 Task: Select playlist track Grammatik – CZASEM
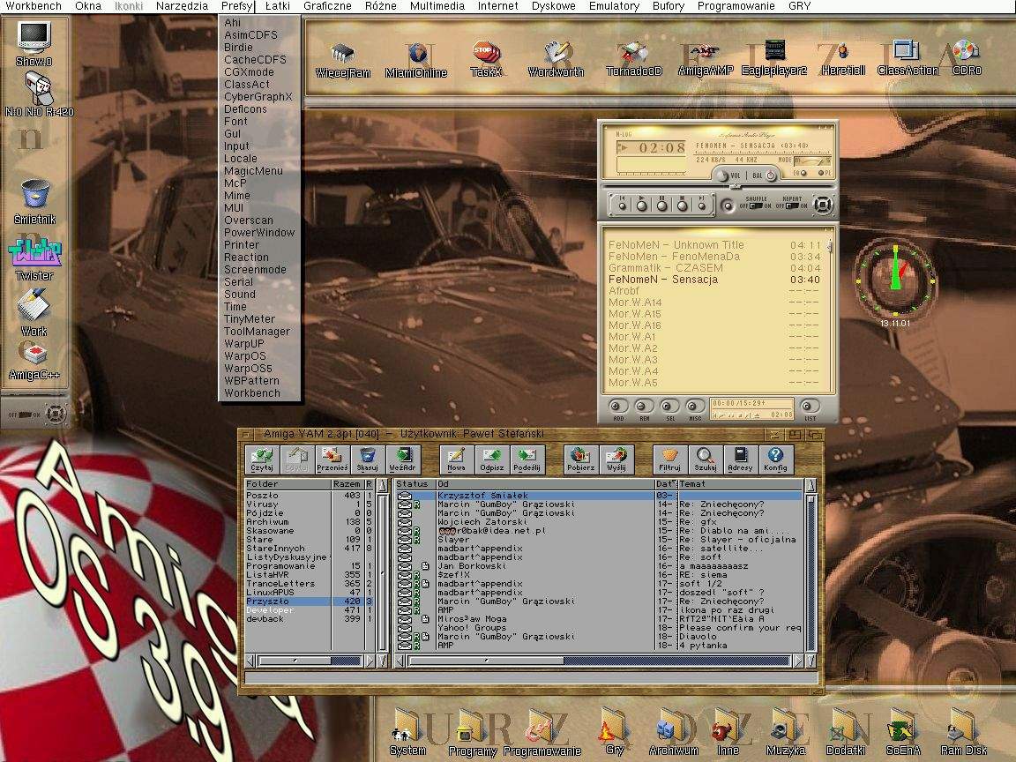point(714,267)
